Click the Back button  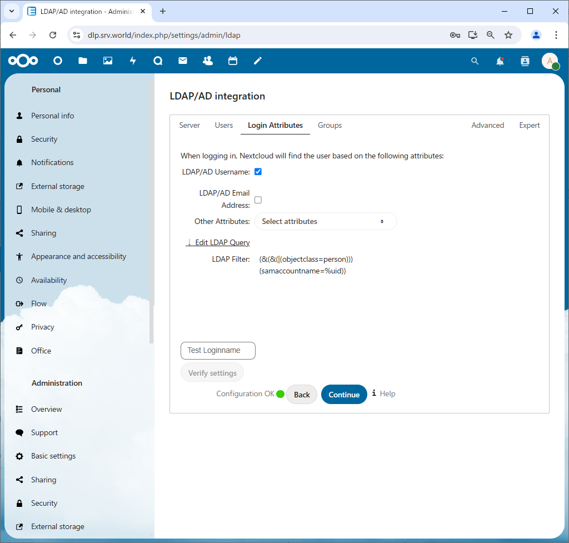coord(302,395)
